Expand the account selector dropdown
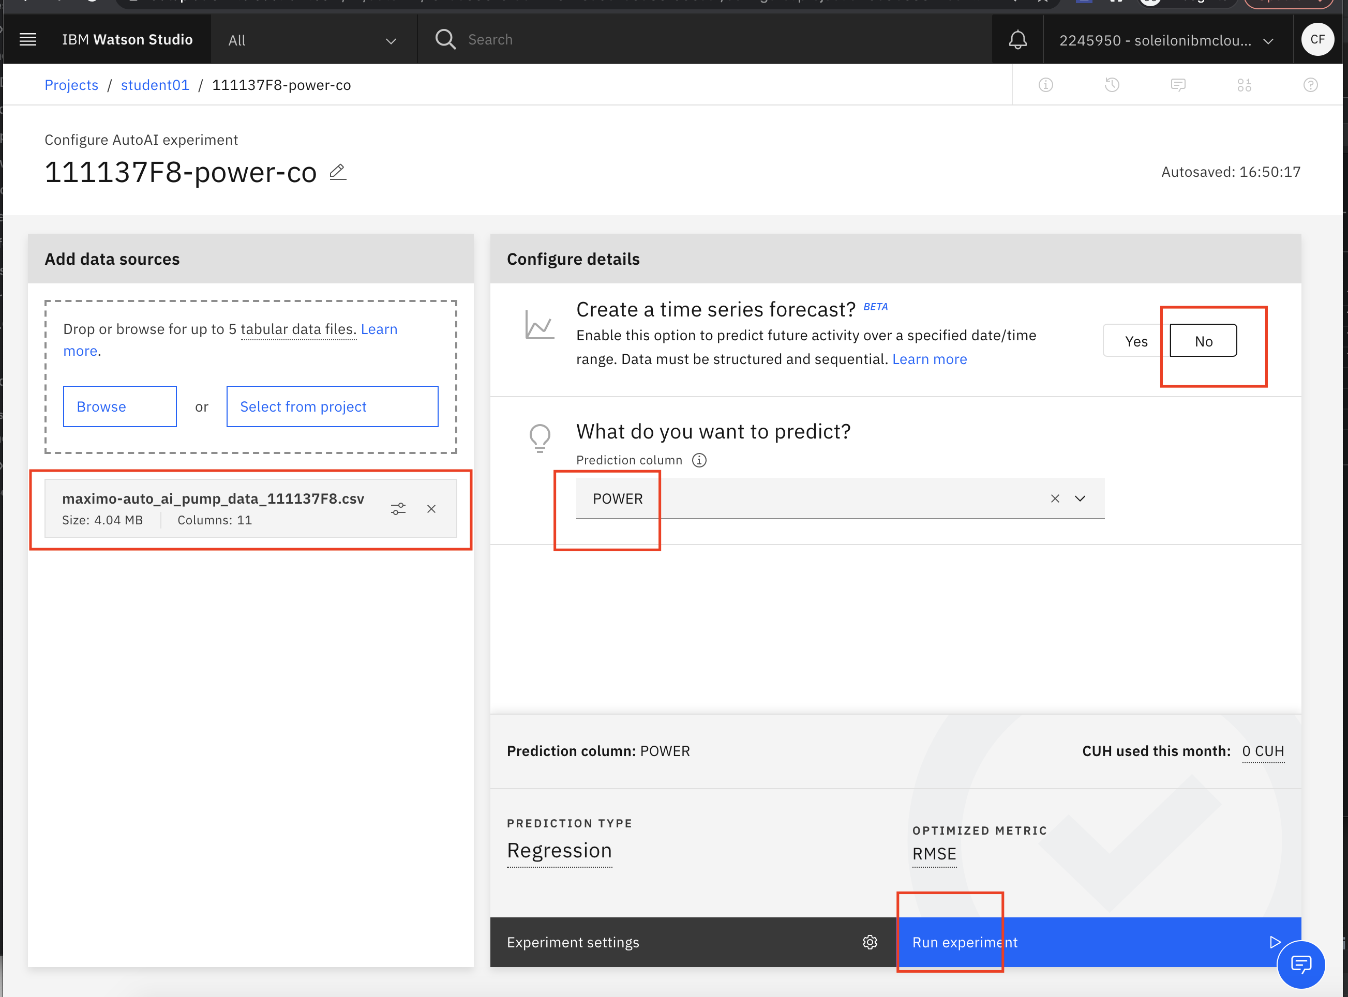 coord(1167,40)
